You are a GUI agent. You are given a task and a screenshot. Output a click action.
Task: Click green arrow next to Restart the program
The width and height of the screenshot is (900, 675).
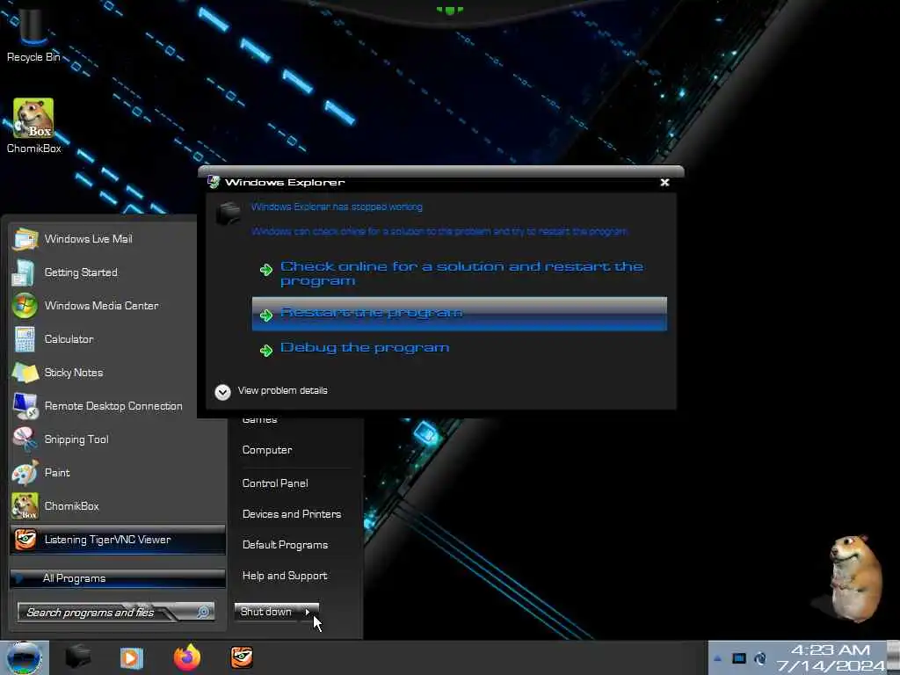265,316
